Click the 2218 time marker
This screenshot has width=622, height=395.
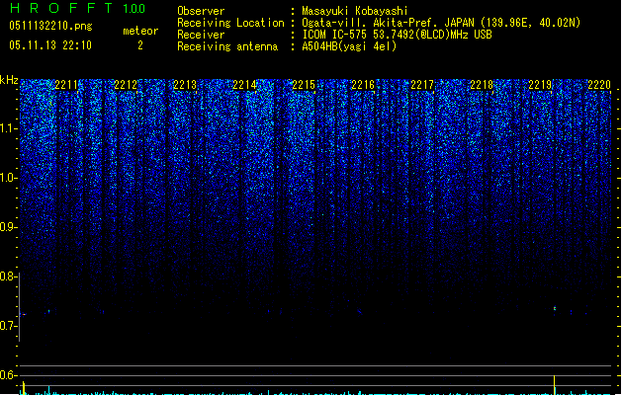point(482,85)
